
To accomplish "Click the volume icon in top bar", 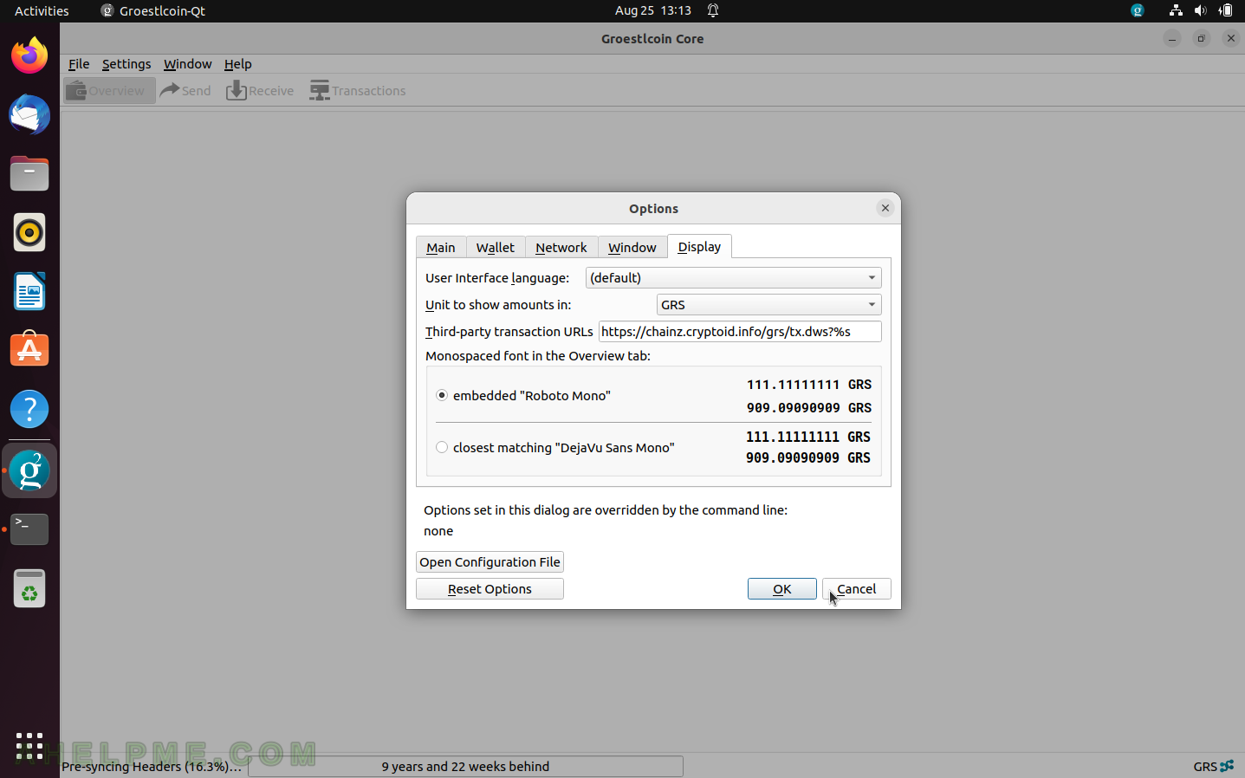I will click(1200, 10).
